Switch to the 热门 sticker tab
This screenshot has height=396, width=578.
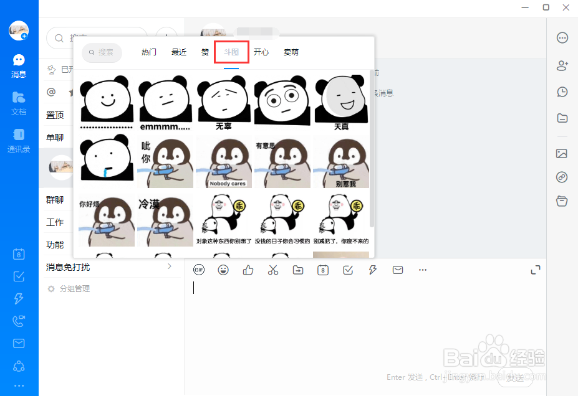149,52
